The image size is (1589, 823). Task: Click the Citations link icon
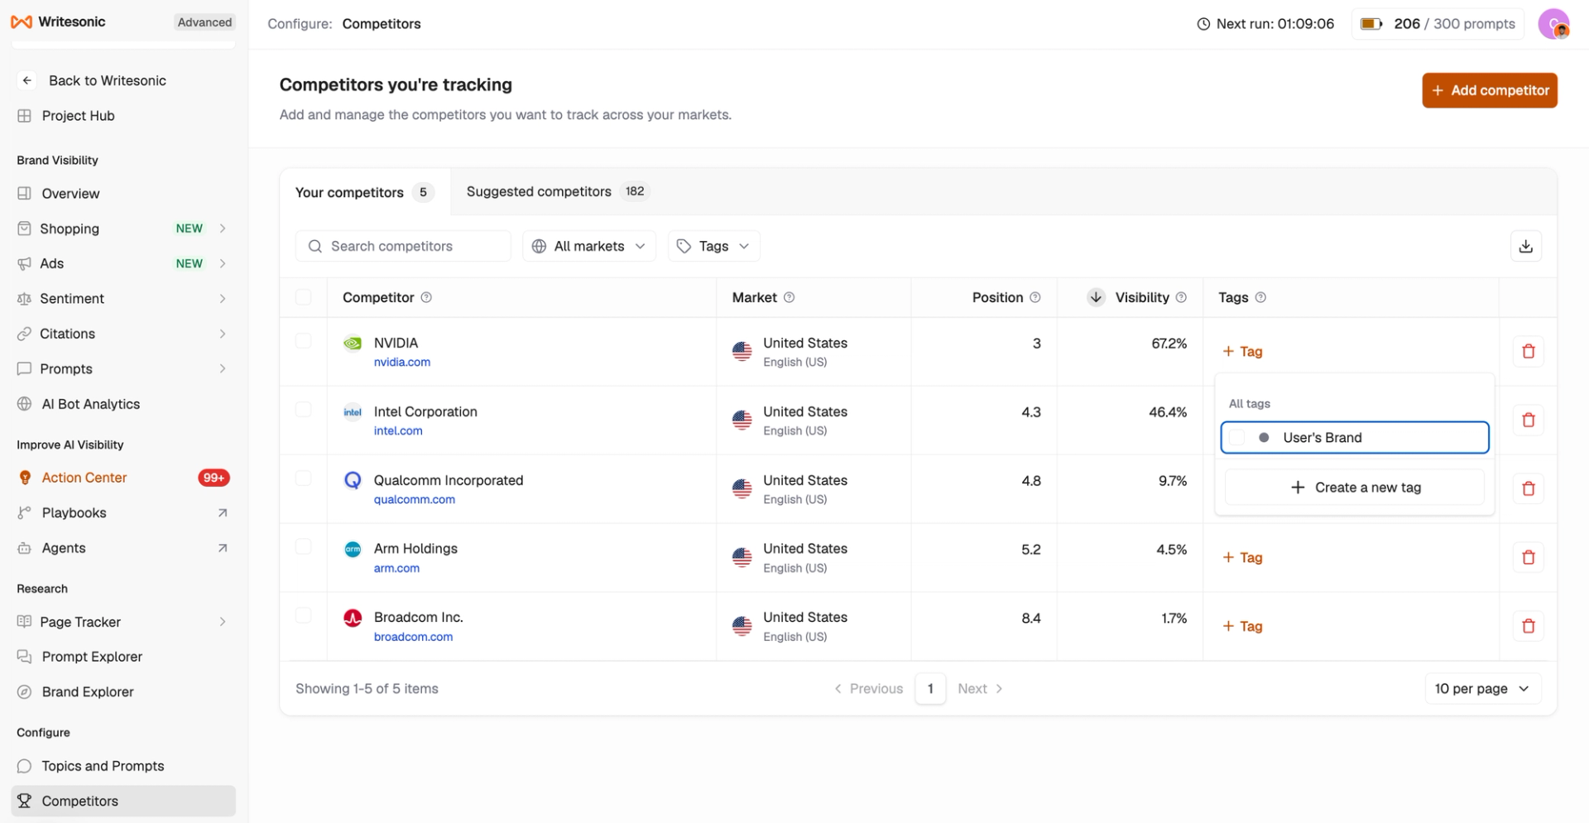coord(24,334)
